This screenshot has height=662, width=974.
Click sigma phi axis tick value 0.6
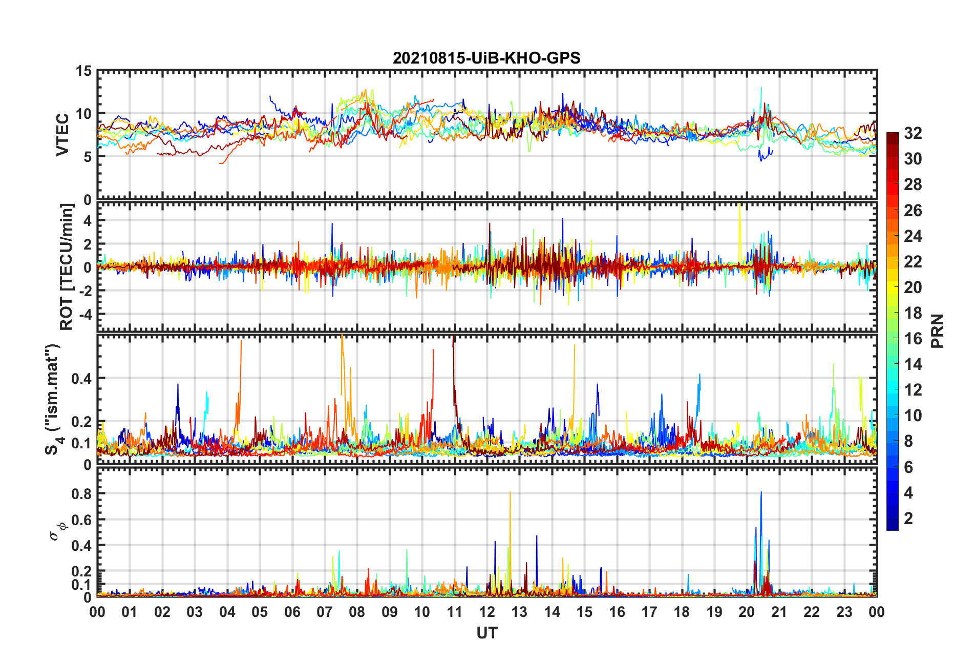coord(81,520)
